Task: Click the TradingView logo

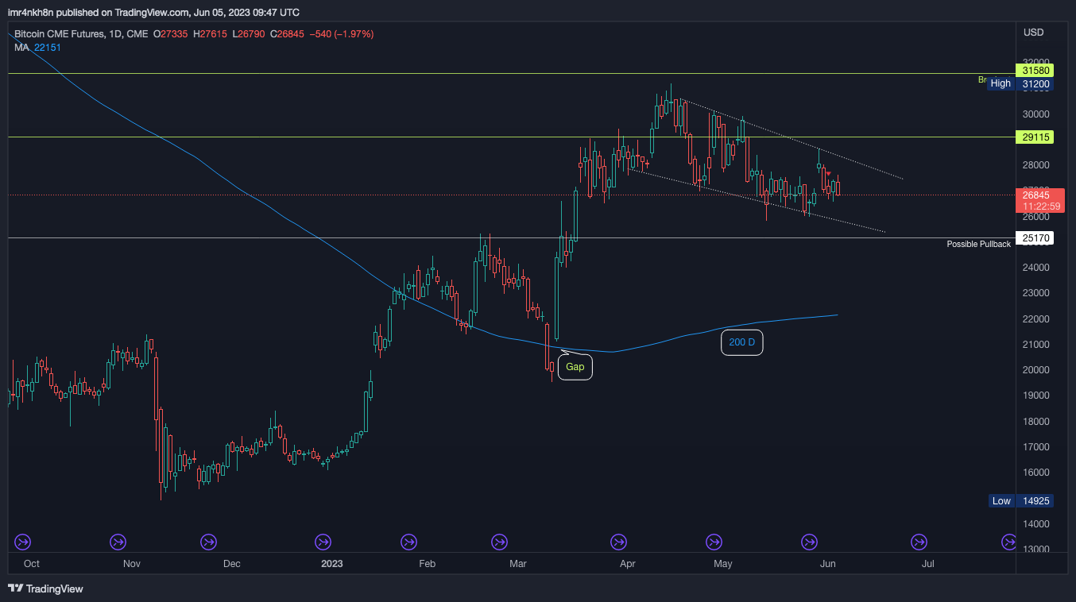Action: pyautogui.click(x=45, y=588)
